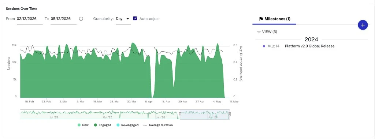
Task: Open the Platform v2.0 Global Release milestone
Action: 309,46
